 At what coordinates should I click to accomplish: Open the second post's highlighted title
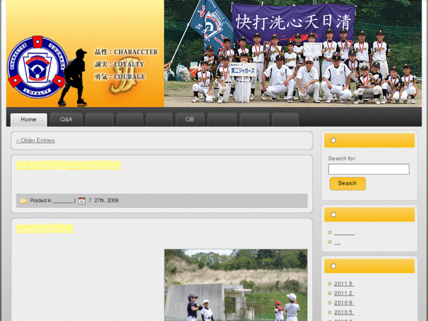(45, 229)
